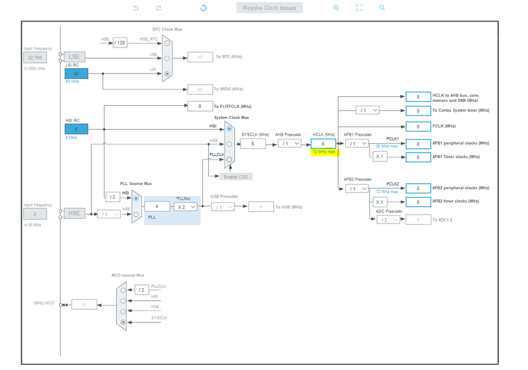Select HSE in MCO source Mux

pyautogui.click(x=123, y=311)
